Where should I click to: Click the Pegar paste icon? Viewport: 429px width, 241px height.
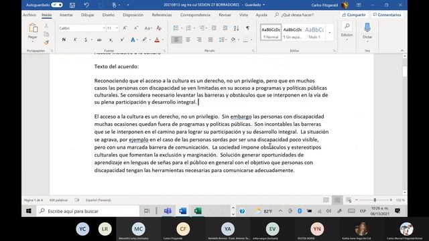33,28
